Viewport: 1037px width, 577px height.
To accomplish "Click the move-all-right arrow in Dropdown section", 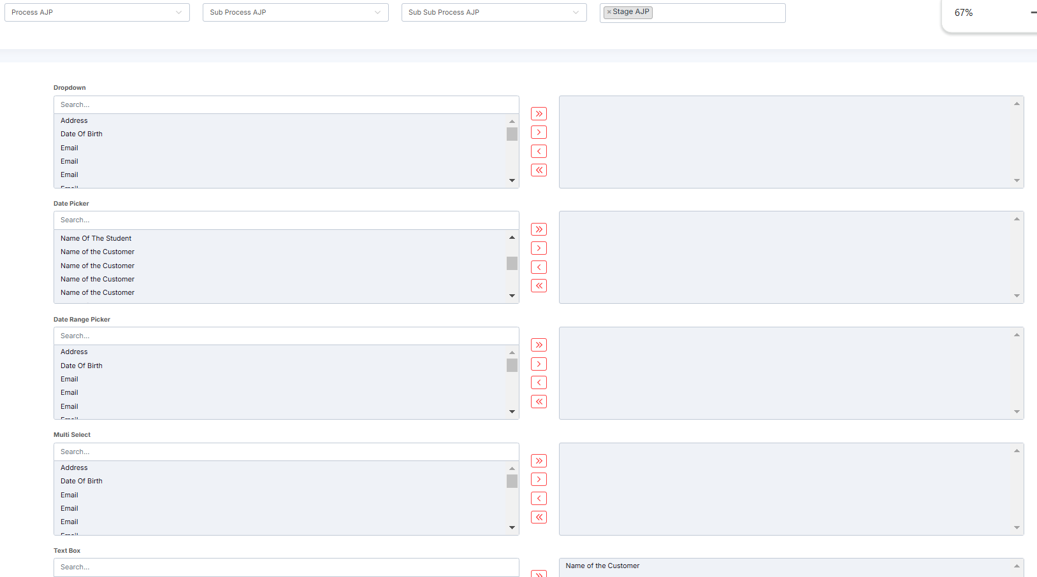I will pos(539,113).
